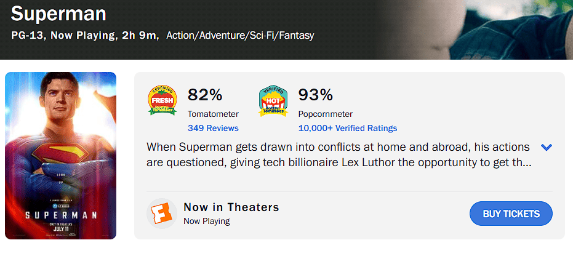This screenshot has height=256, width=573.
Task: Click the Verified Hot popcorn icon
Action: coord(273,101)
